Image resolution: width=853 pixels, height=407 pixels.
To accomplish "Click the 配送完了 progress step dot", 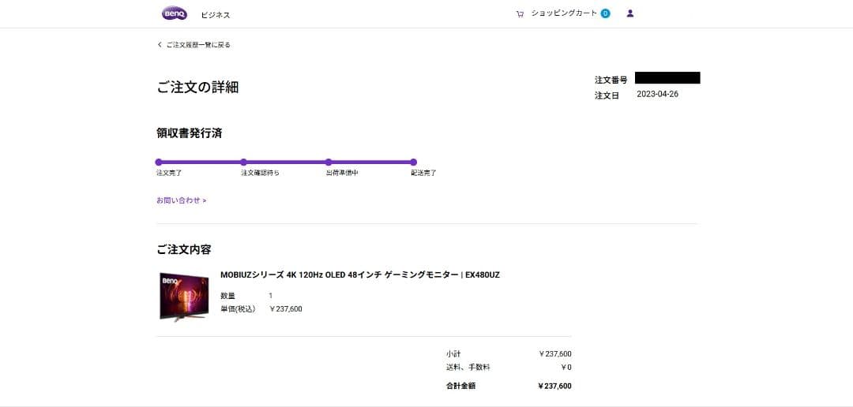I will (413, 162).
